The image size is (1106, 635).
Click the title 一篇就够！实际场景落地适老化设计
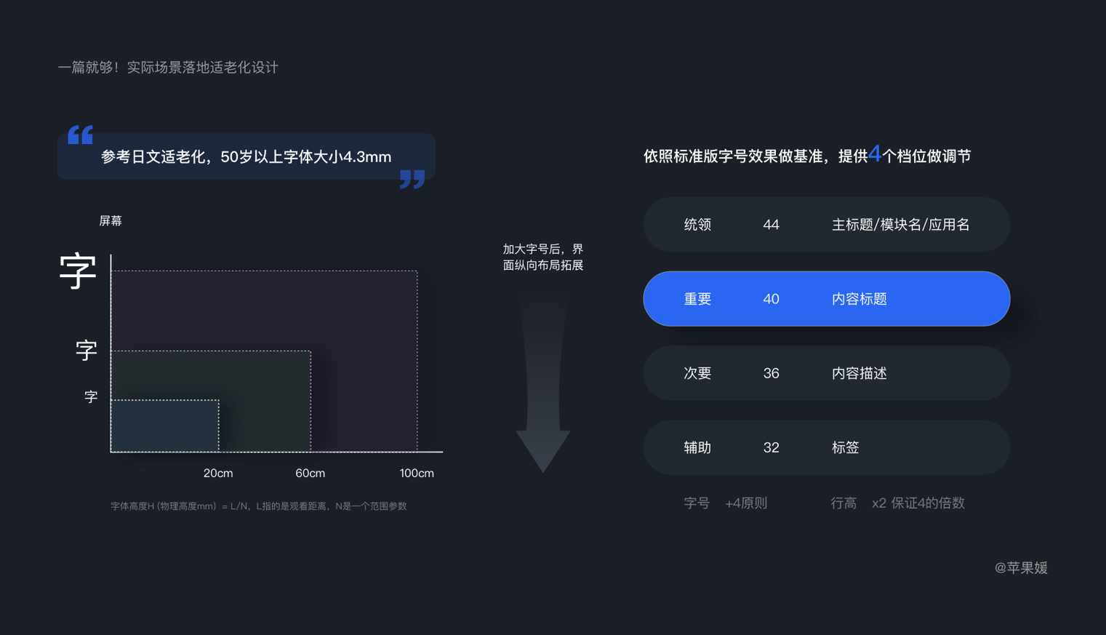(168, 68)
